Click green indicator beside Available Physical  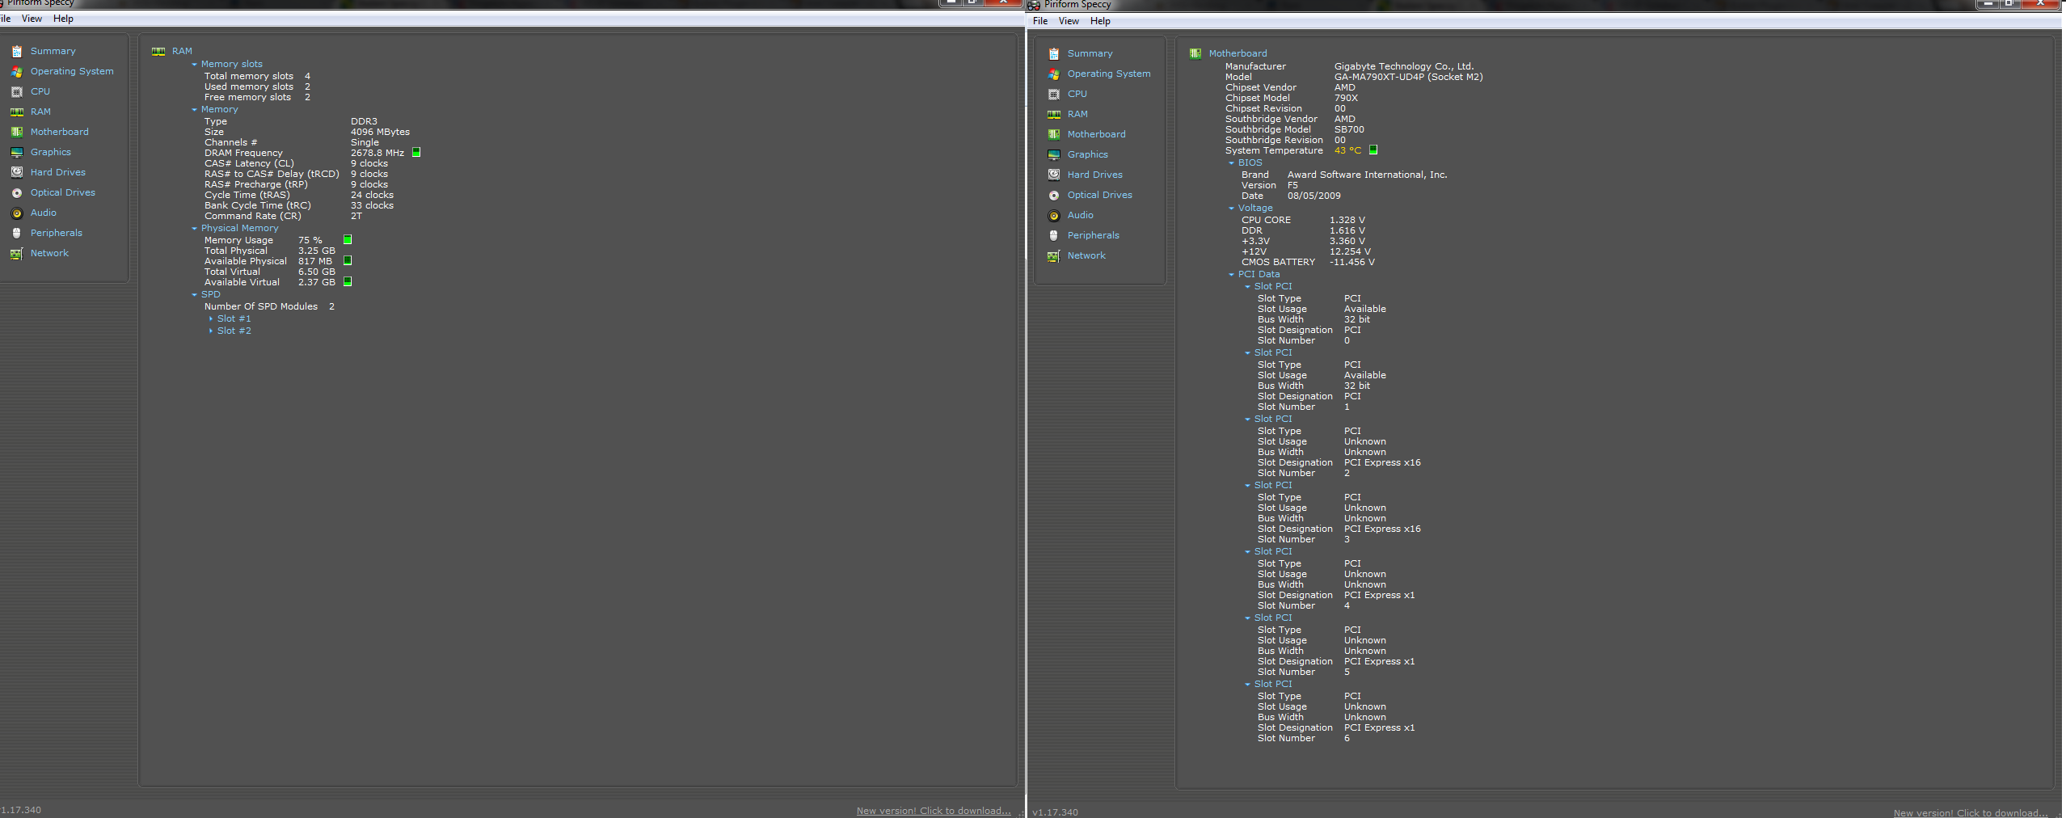tap(348, 260)
